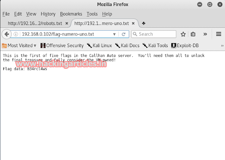Open Kali Docs bookmark link
Image resolution: width=225 pixels, height=160 pixels.
click(130, 46)
